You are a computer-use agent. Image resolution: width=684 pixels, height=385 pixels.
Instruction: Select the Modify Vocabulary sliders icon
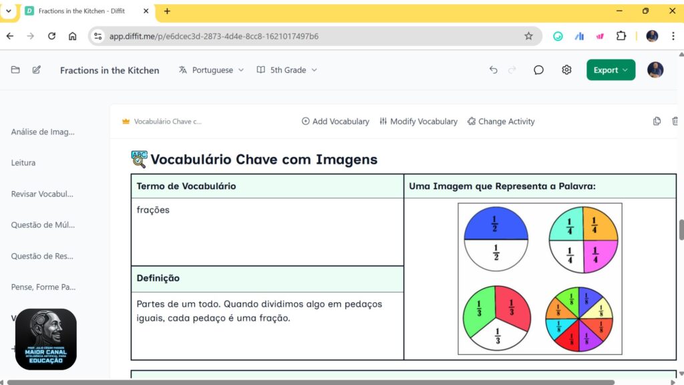382,121
